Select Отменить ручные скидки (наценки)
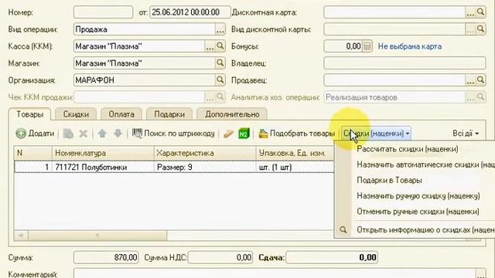Image resolution: width=495 pixels, height=278 pixels. (x=418, y=211)
